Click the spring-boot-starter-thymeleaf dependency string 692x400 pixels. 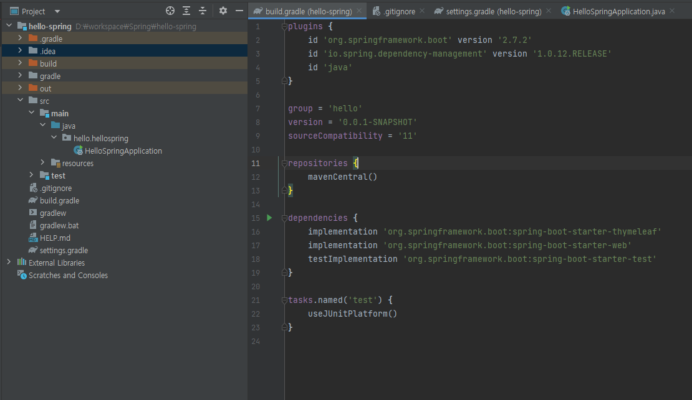(522, 231)
